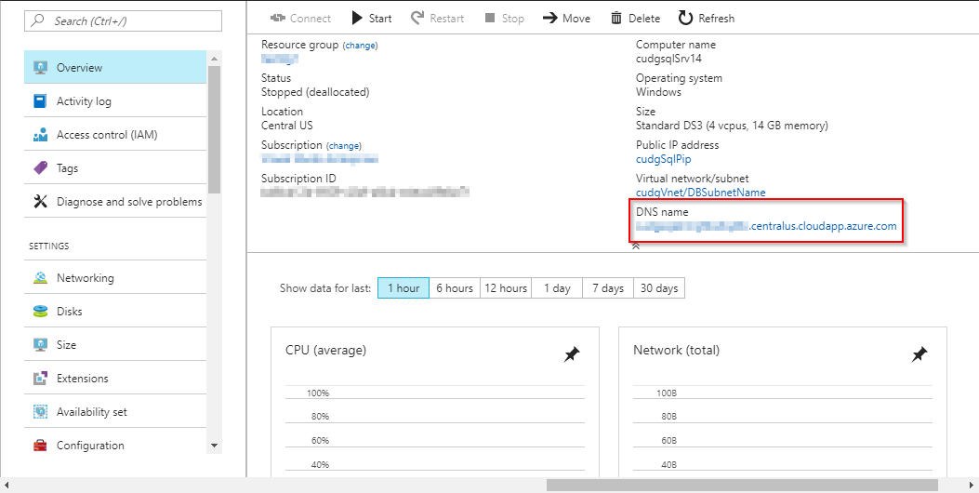Show data for the last 30 days
The image size is (979, 493).
659,288
